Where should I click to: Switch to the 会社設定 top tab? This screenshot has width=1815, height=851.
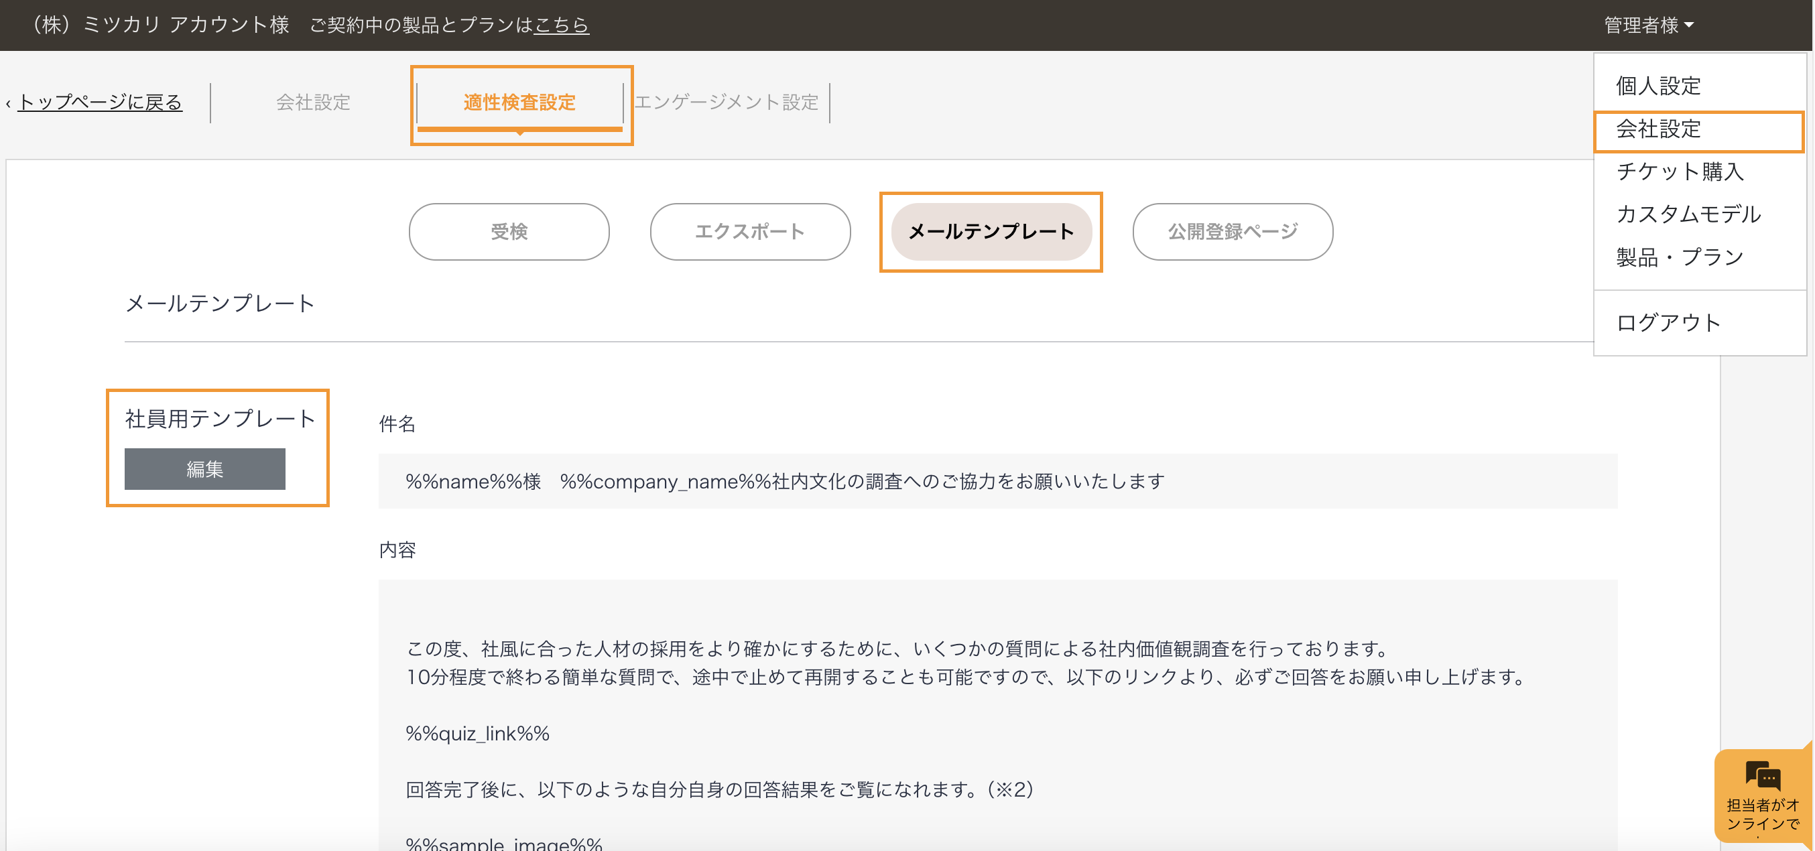313,102
